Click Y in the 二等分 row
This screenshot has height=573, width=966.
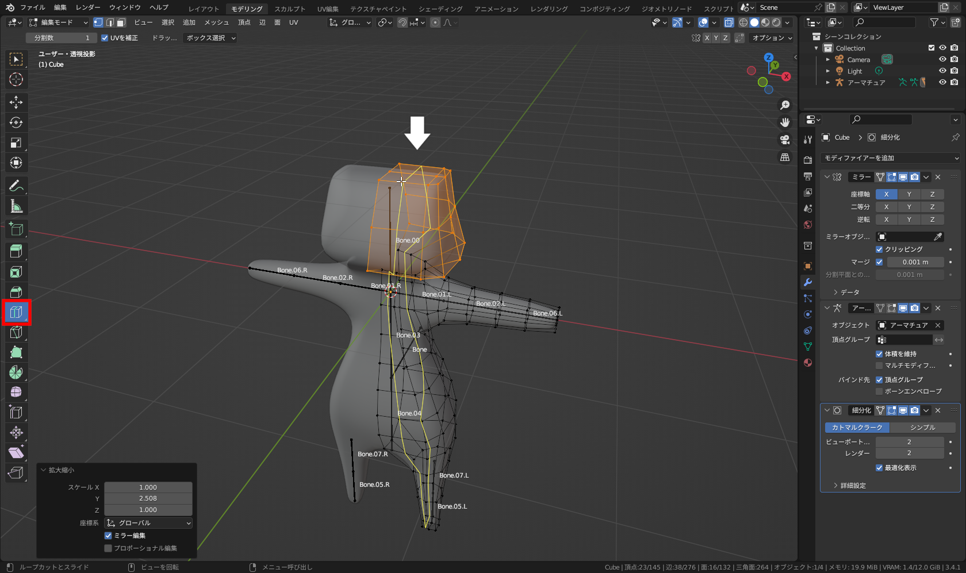pyautogui.click(x=909, y=207)
